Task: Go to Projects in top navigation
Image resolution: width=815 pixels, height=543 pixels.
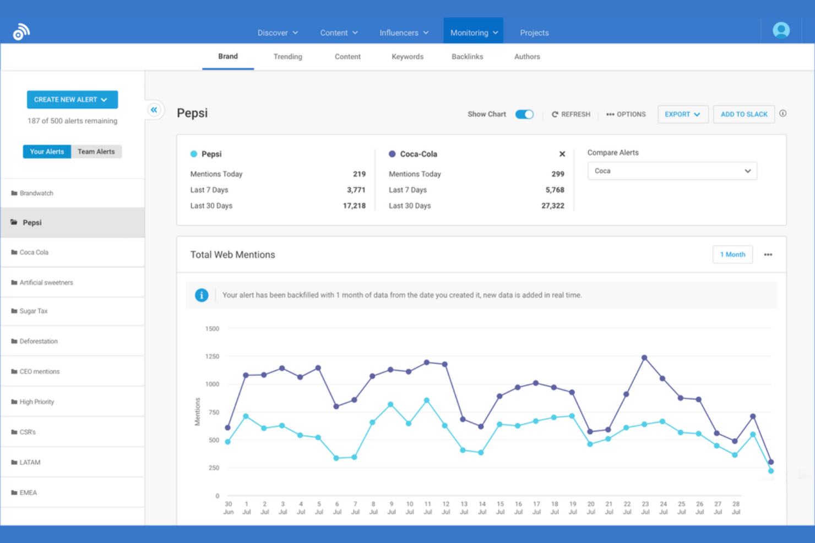Action: (x=534, y=32)
